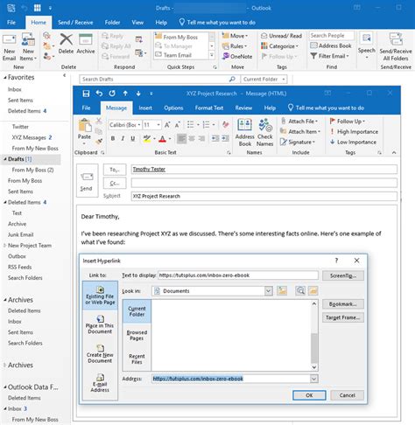Click the ScreenTip button
The height and width of the screenshot is (425, 415).
pos(343,275)
